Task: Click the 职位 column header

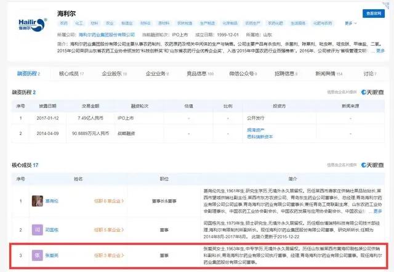Action: tap(164, 179)
